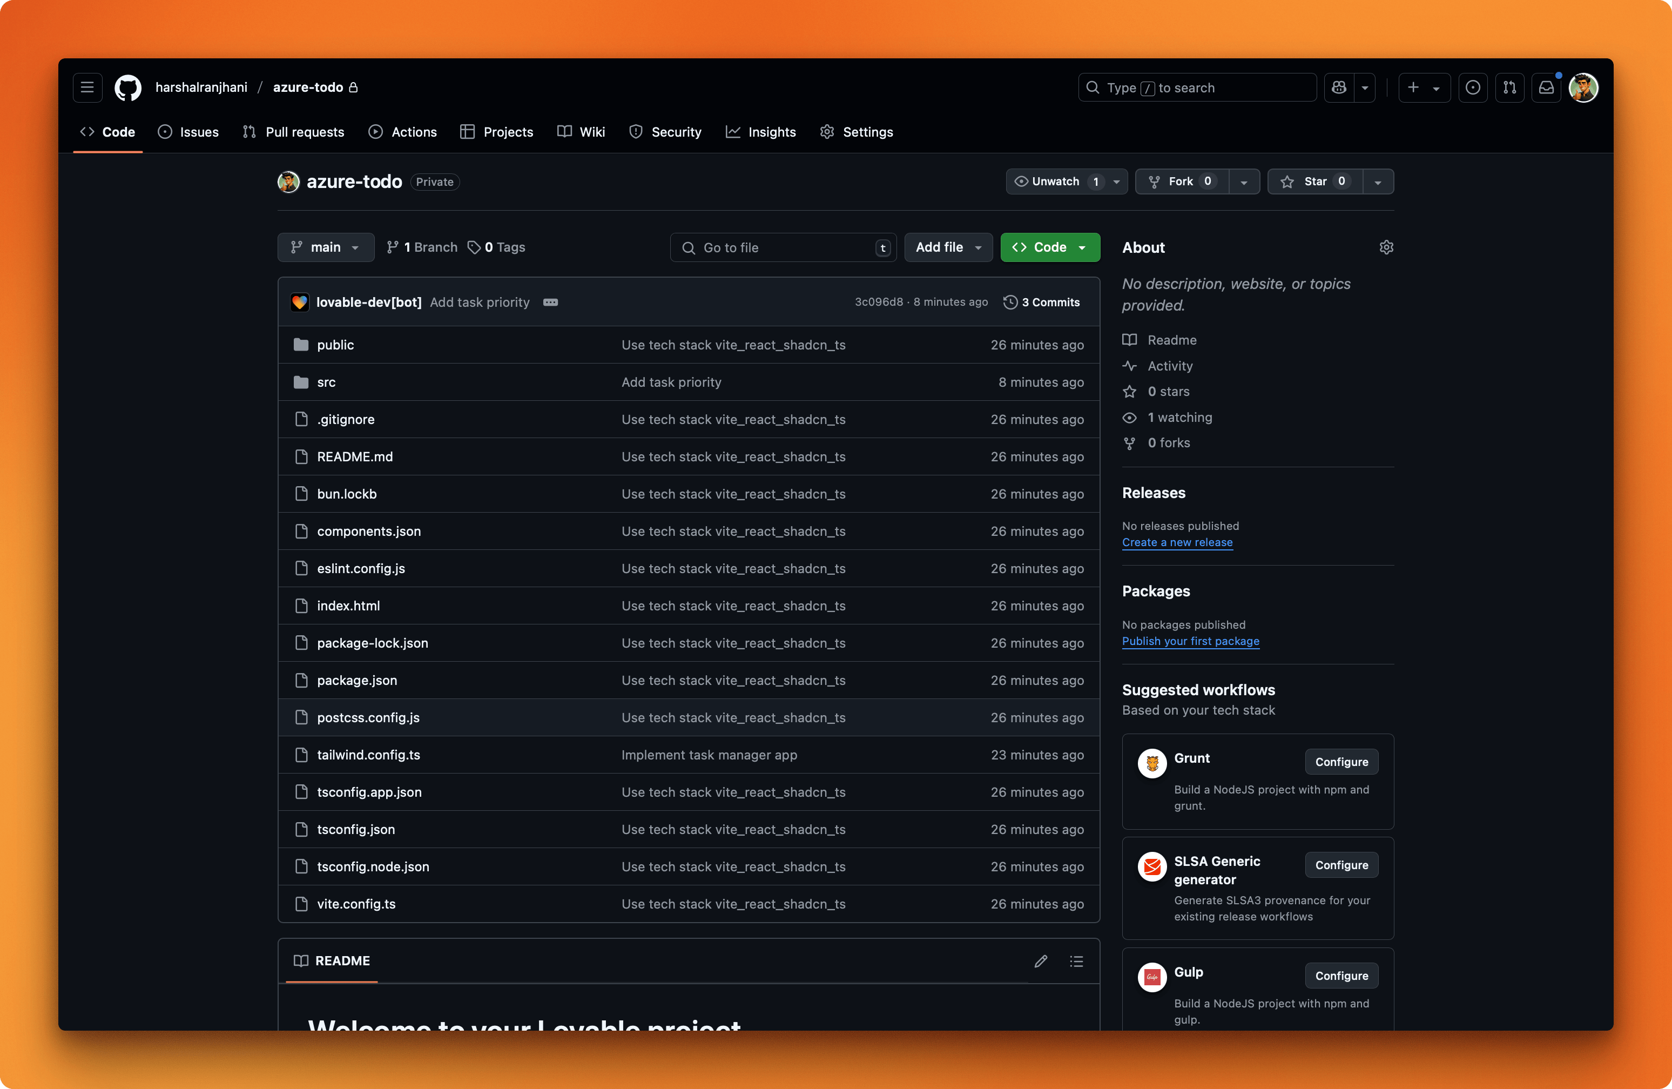Viewport: 1672px width, 1089px height.
Task: View the 0 Tags list
Action: 497,247
